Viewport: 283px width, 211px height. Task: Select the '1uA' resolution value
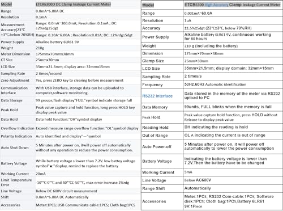188,20
